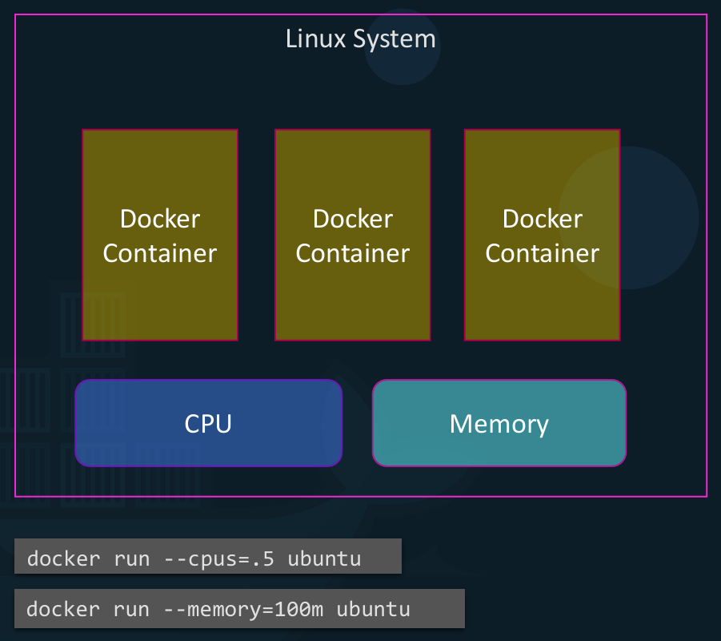Select the docker run --memory command box
Screen dimensions: 721x641
238,609
